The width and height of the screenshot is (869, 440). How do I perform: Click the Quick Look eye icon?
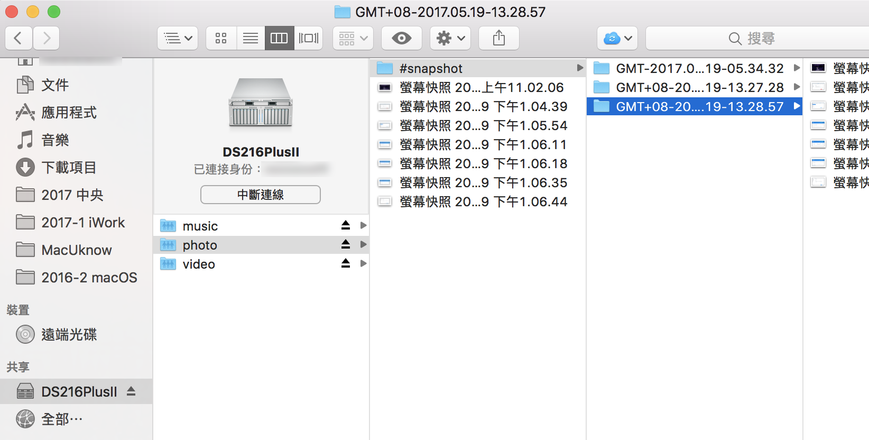pos(402,38)
